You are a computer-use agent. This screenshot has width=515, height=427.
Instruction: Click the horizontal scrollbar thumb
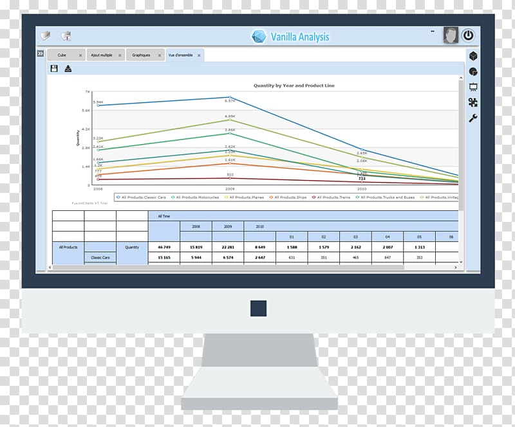pyautogui.click(x=229, y=268)
